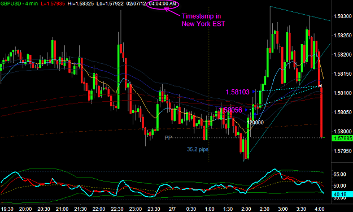Click the 21:00 time axis label

62,209
